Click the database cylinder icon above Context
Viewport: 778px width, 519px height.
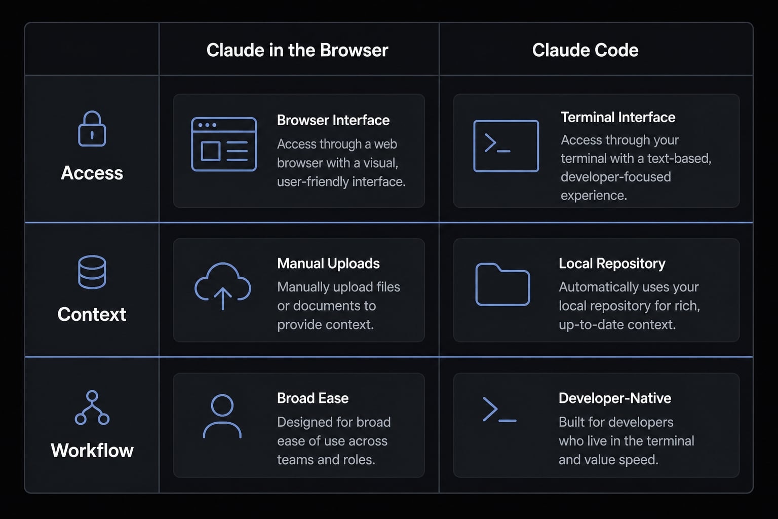click(x=92, y=272)
